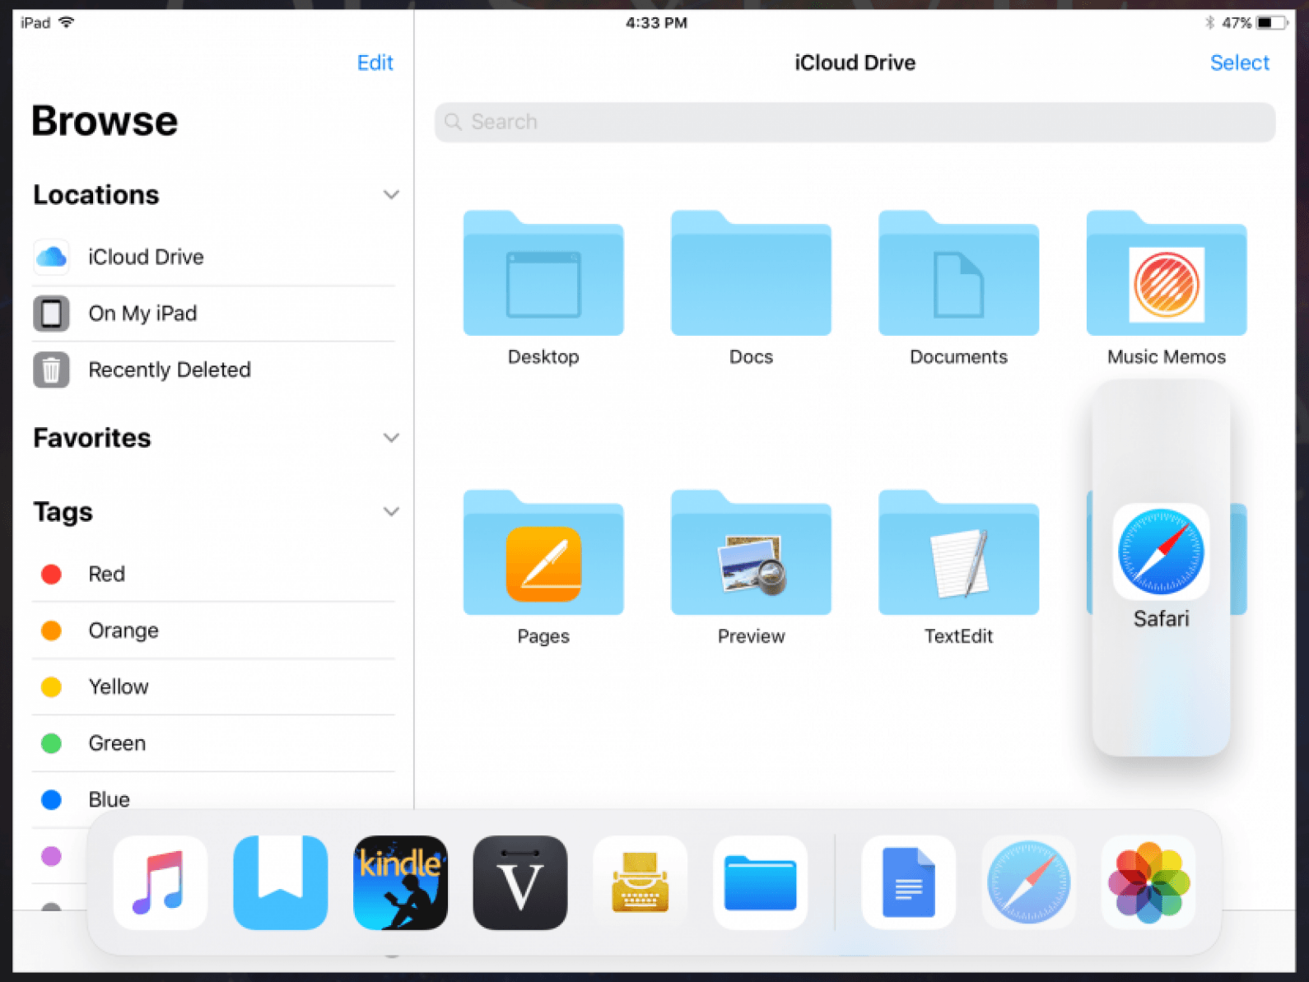Open Google Docs app in the dock
Image resolution: width=1309 pixels, height=982 pixels.
coord(909,882)
